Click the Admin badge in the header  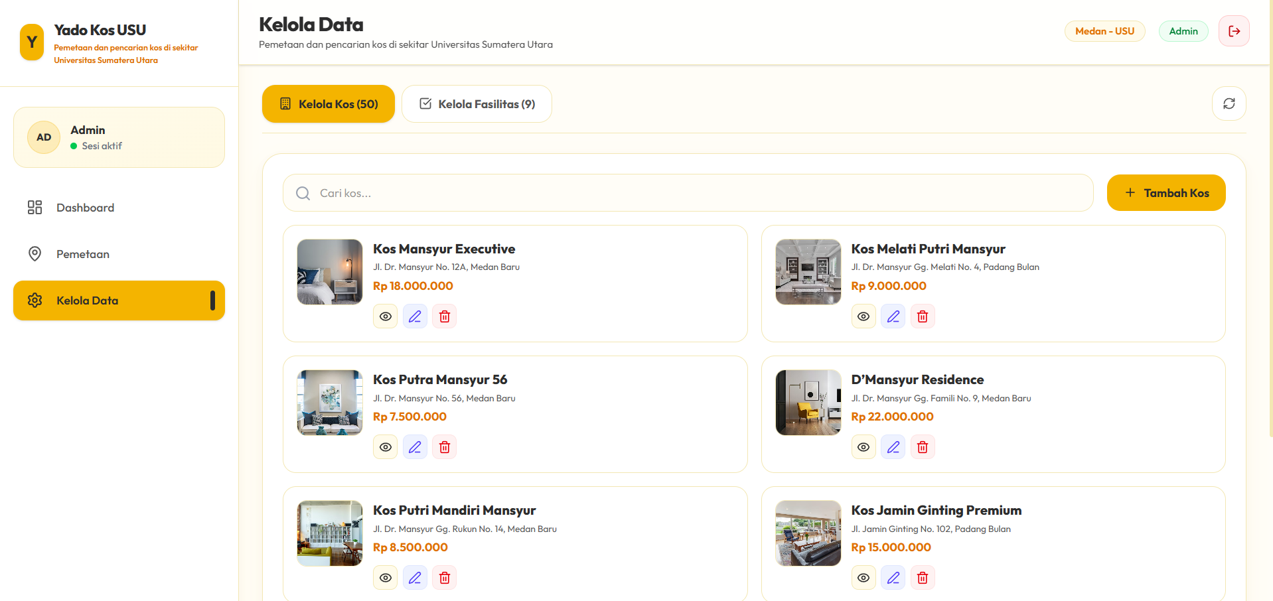1183,31
